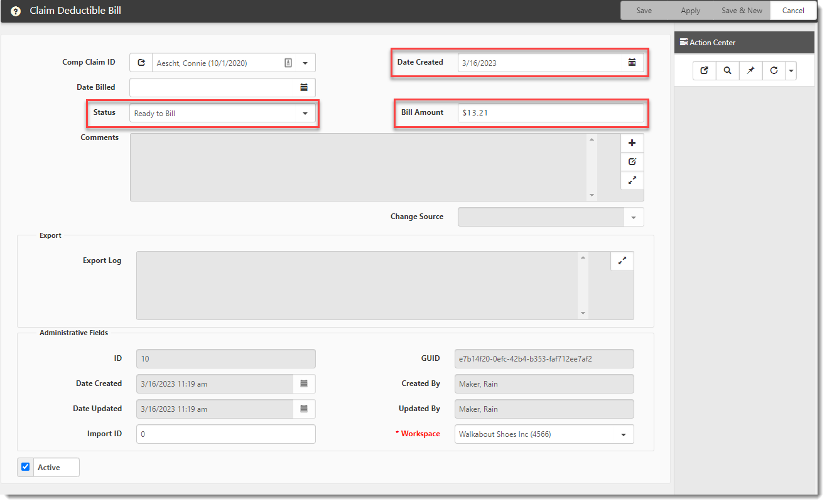Pin the record in Action Center
Screen dimensions: 827x504
click(x=750, y=71)
